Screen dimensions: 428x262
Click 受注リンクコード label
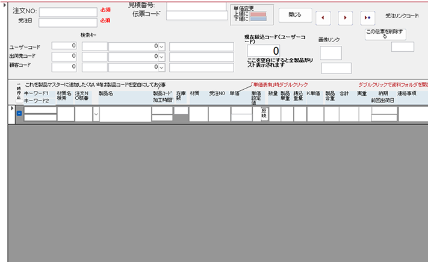[x=402, y=16]
